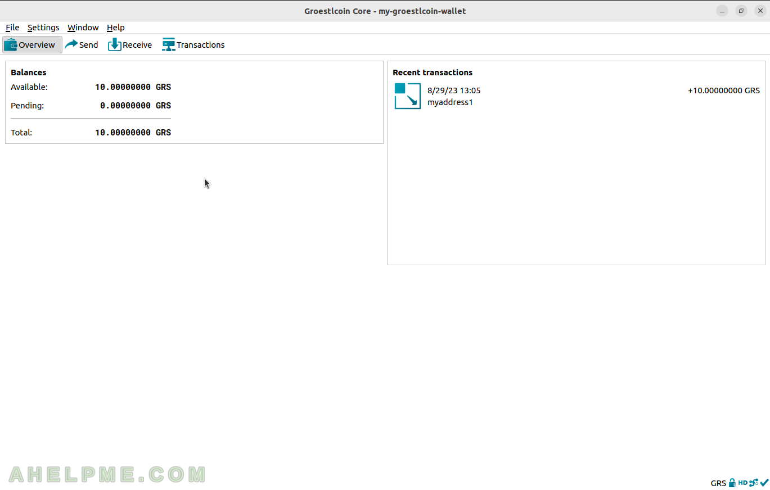This screenshot has width=770, height=490.
Task: Click the wallet encryption lock icon
Action: click(732, 483)
